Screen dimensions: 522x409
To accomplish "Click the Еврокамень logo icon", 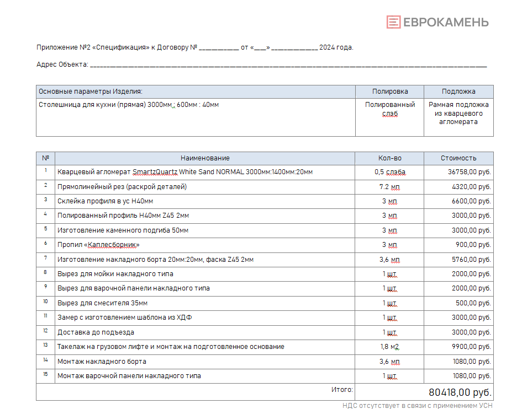I will 393,22.
